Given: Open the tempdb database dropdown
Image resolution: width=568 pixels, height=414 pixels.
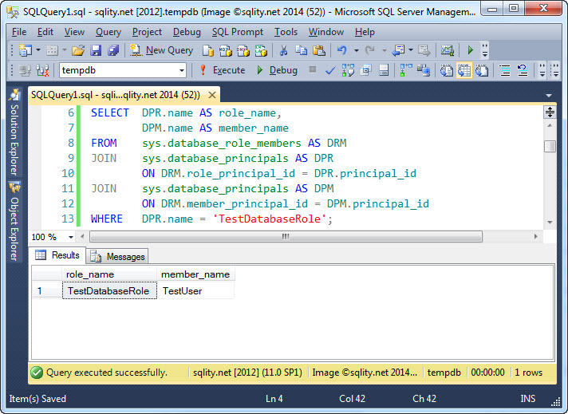Looking at the screenshot, I should click(x=182, y=71).
